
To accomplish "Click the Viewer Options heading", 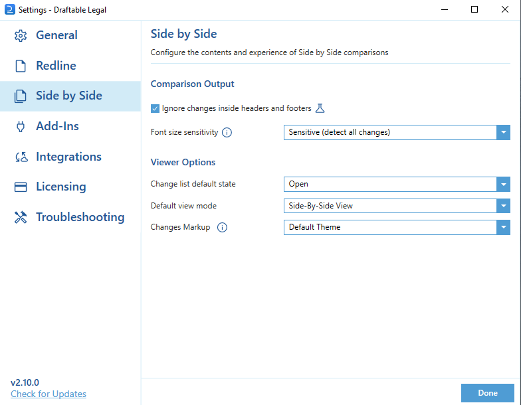I will coord(183,162).
